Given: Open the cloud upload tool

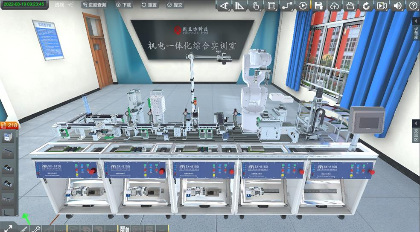Looking at the screenshot, I should (335, 6).
